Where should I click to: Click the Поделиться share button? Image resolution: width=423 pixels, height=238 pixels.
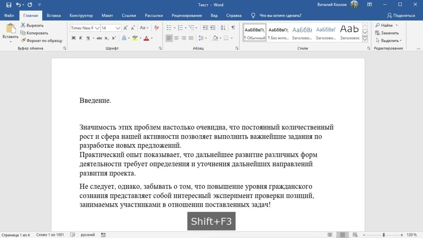tap(401, 16)
